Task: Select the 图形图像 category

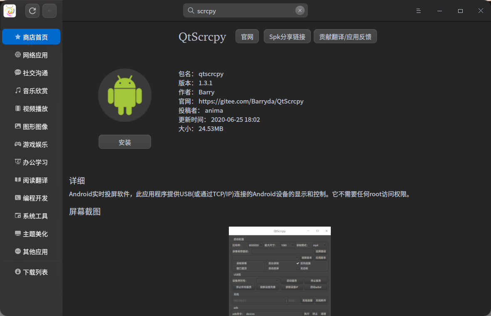Action: pos(31,126)
